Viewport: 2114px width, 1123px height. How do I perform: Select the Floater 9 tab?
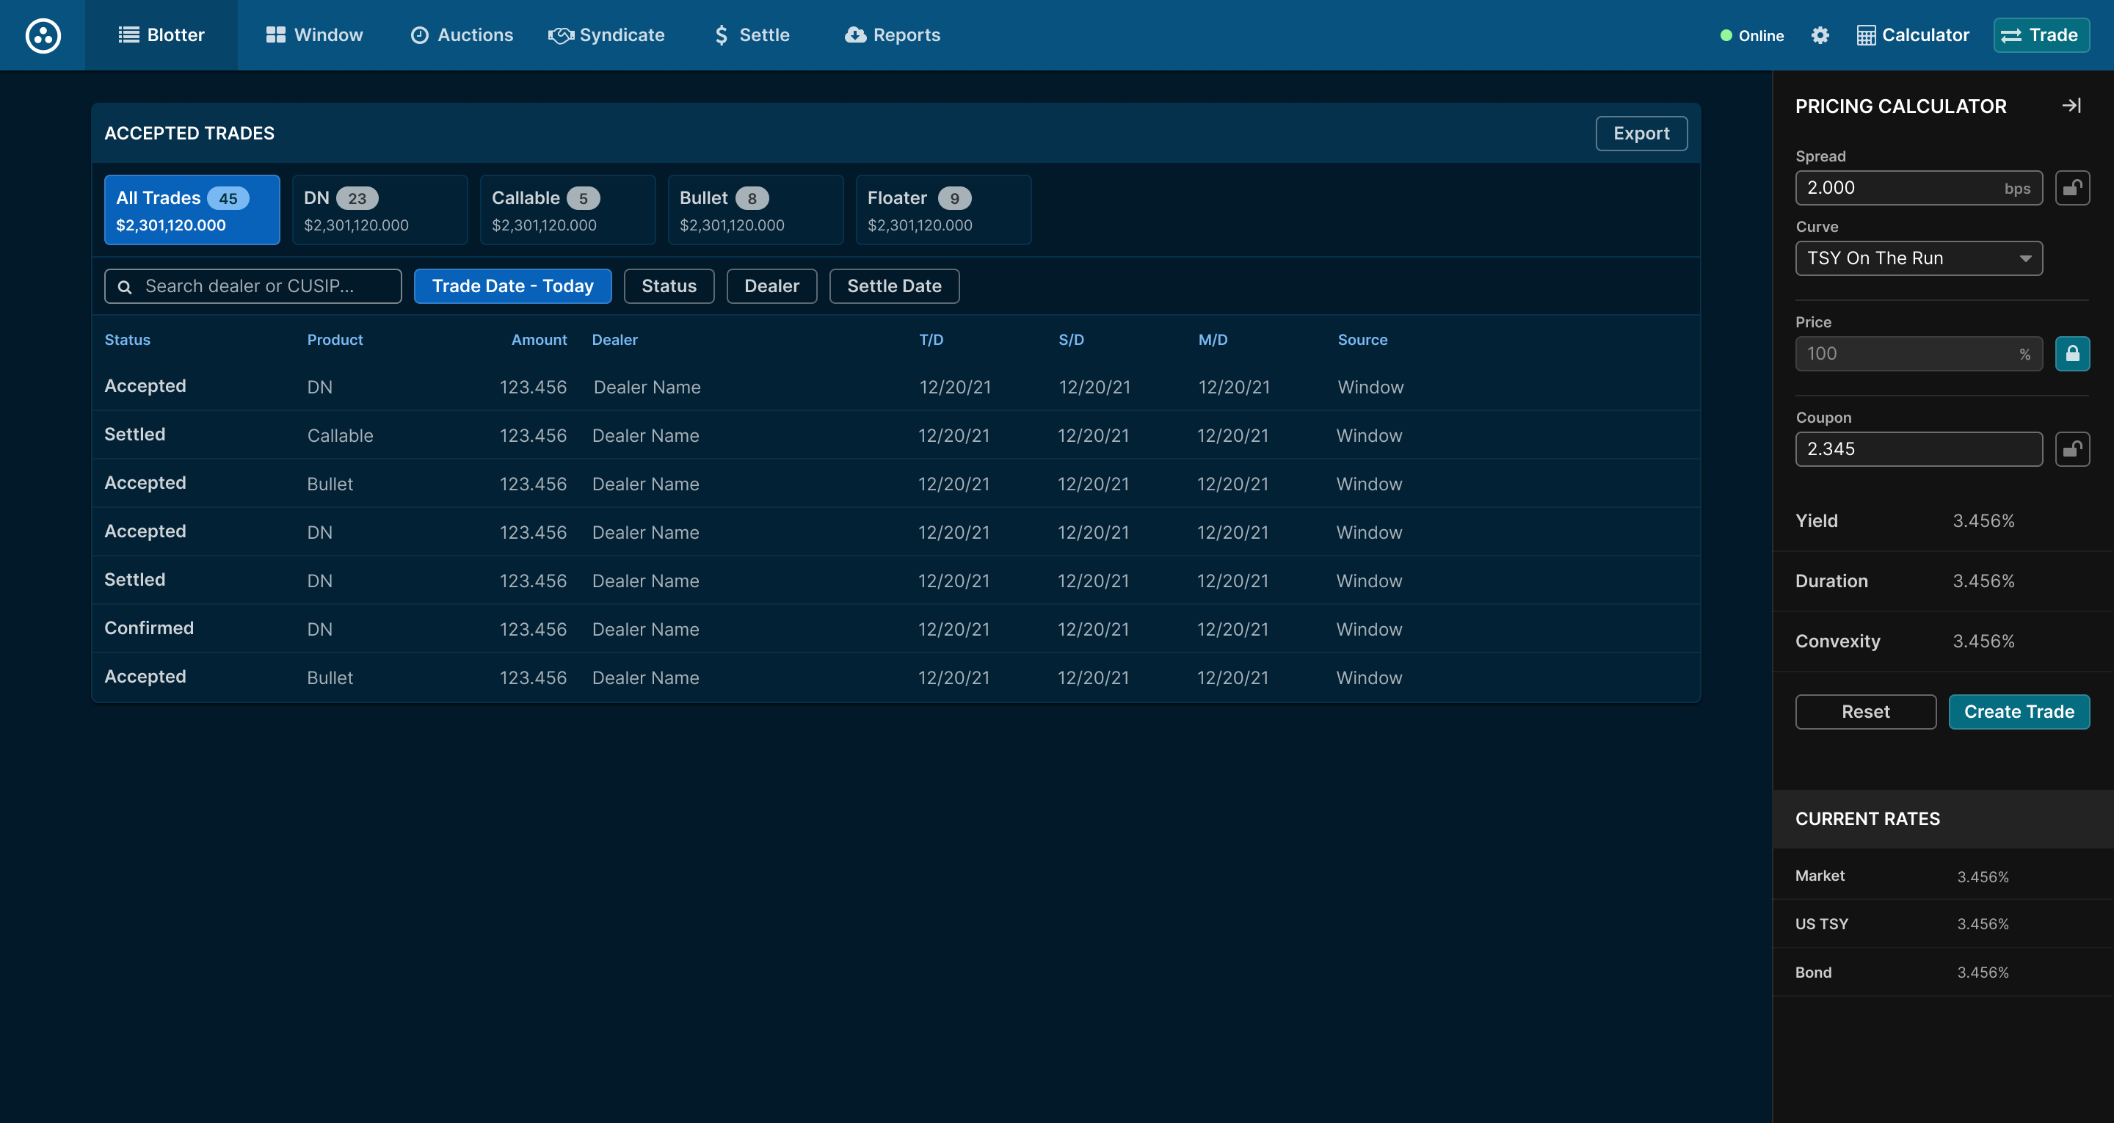(x=944, y=210)
